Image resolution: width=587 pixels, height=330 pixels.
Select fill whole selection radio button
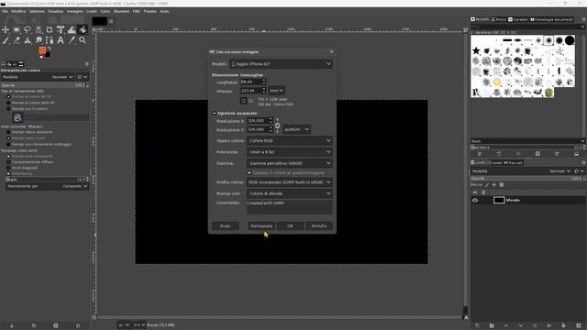point(8,132)
